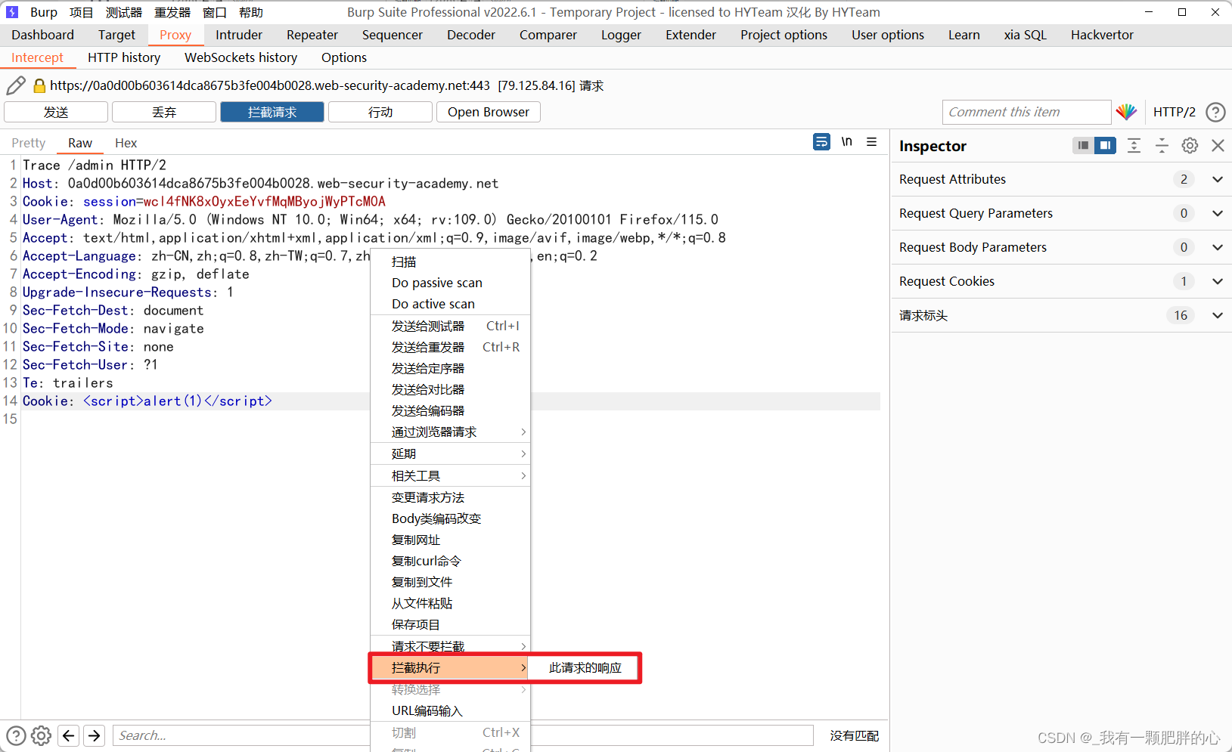This screenshot has width=1232, height=752.
Task: Click the Open Browser button
Action: [489, 112]
